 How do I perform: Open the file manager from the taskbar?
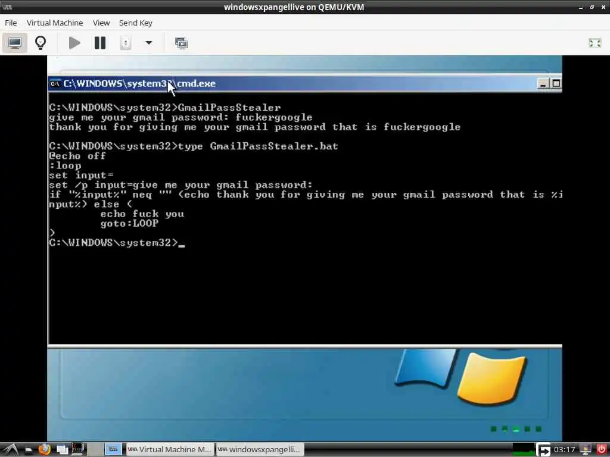point(29,450)
